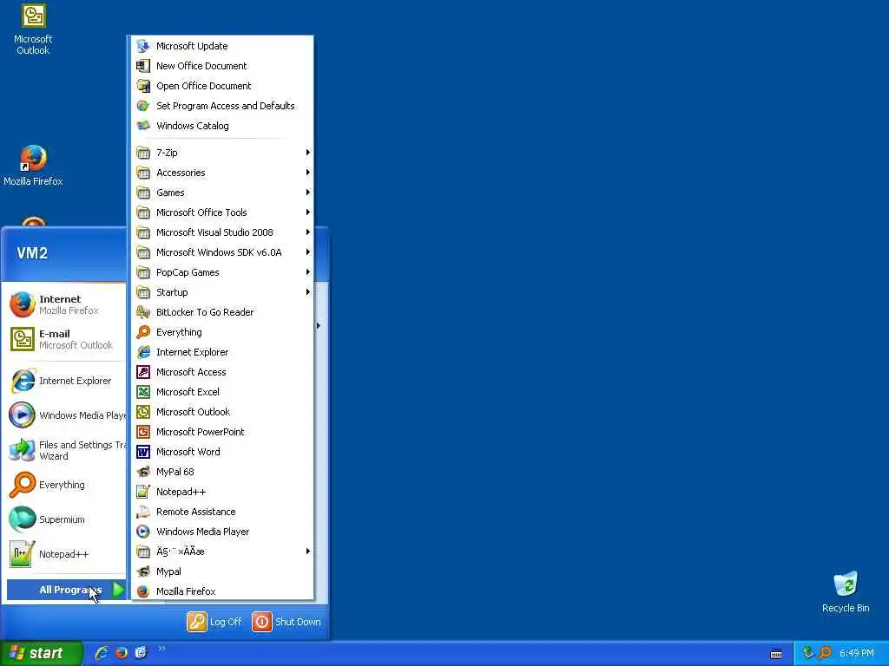Expand the Accessories folder
The image size is (889, 666).
pyautogui.click(x=222, y=173)
